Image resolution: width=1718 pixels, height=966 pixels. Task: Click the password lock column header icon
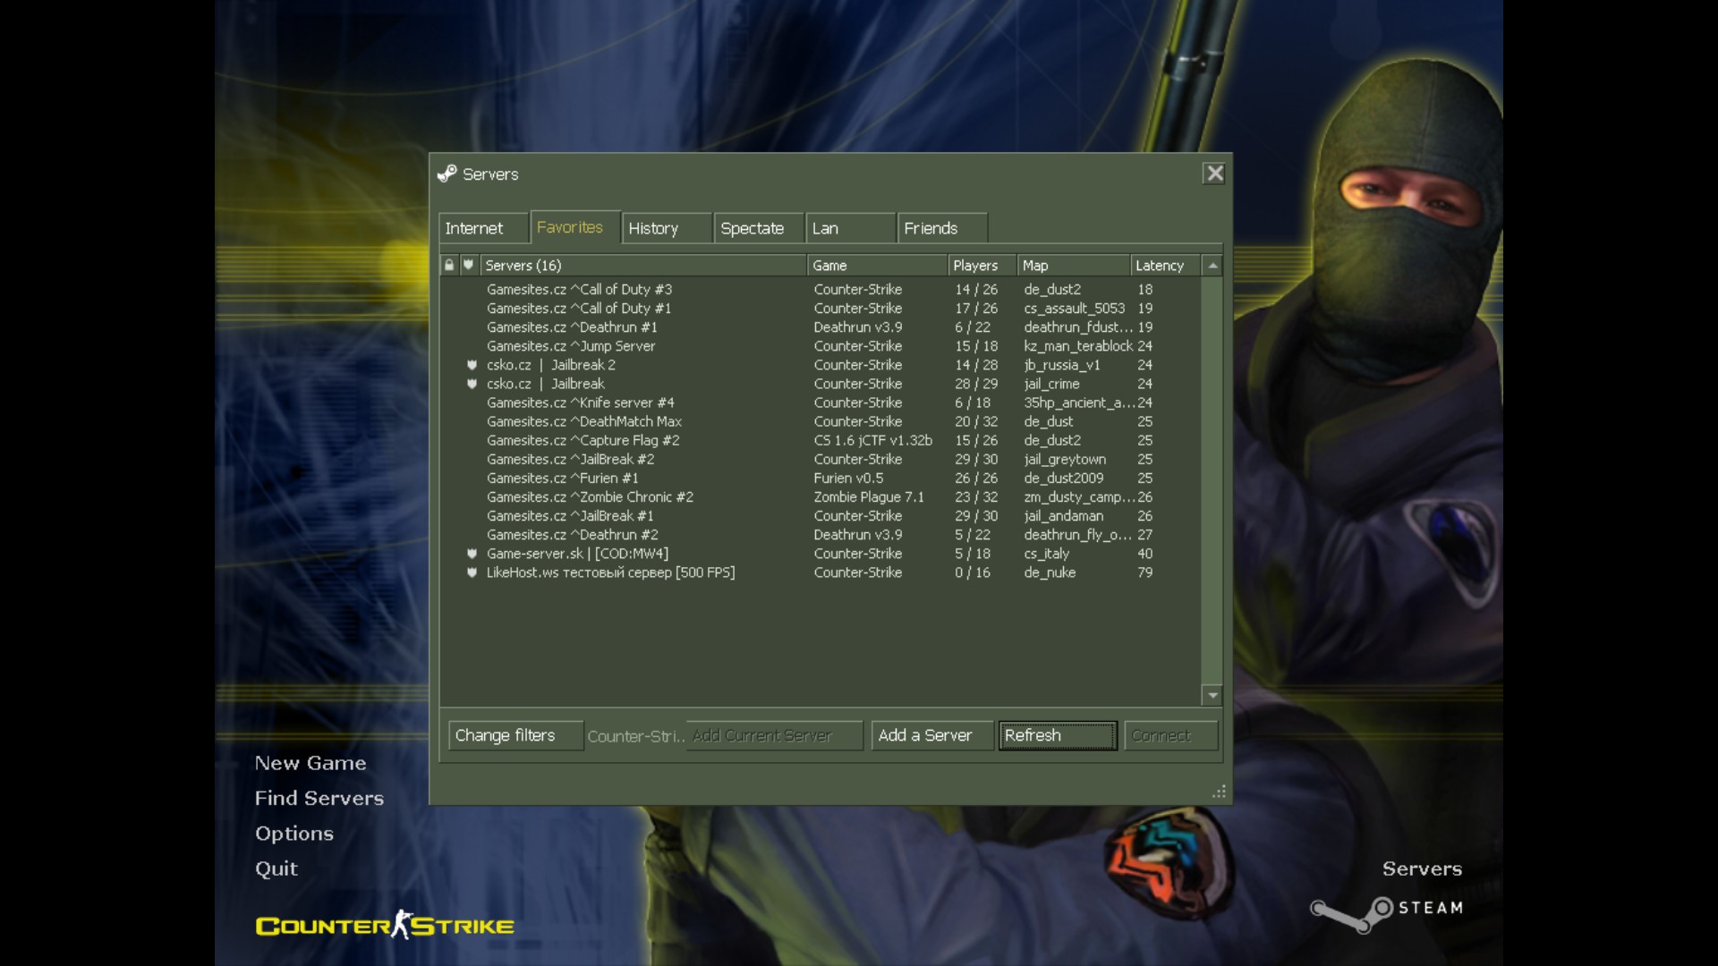point(449,265)
